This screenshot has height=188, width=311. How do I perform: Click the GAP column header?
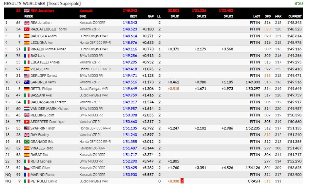click(151, 16)
